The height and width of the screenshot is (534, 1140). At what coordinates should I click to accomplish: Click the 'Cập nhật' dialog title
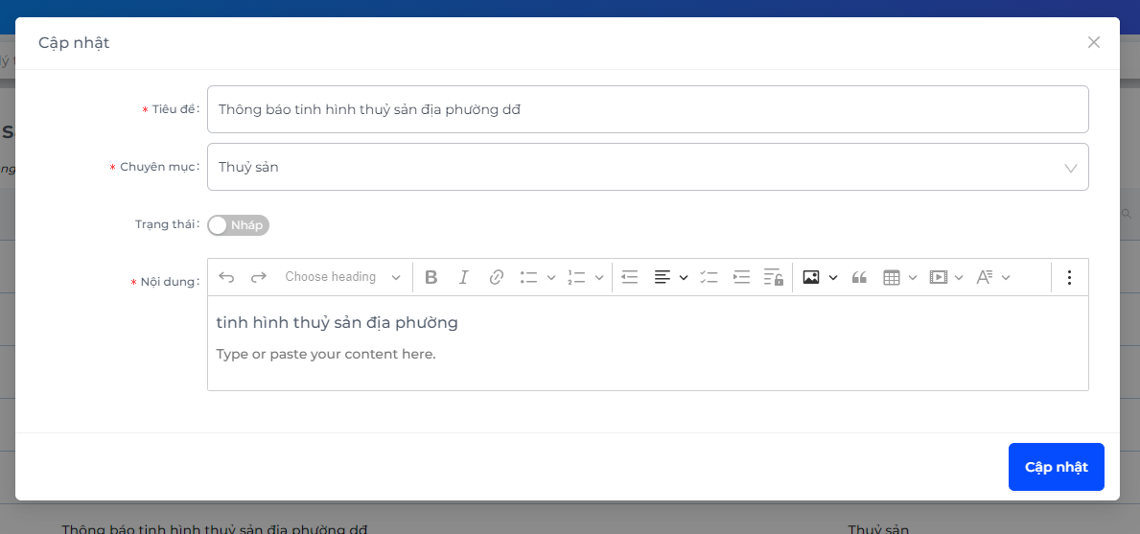[74, 43]
